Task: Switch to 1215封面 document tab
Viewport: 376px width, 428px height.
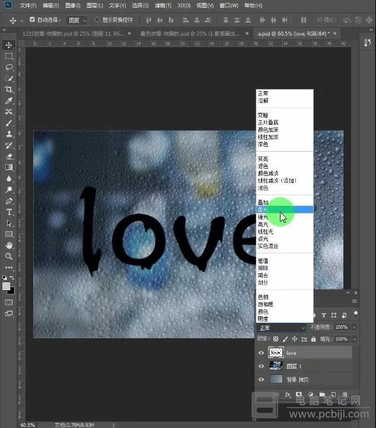Action: click(73, 33)
